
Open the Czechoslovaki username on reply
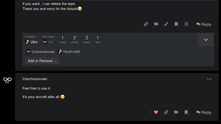35,79
